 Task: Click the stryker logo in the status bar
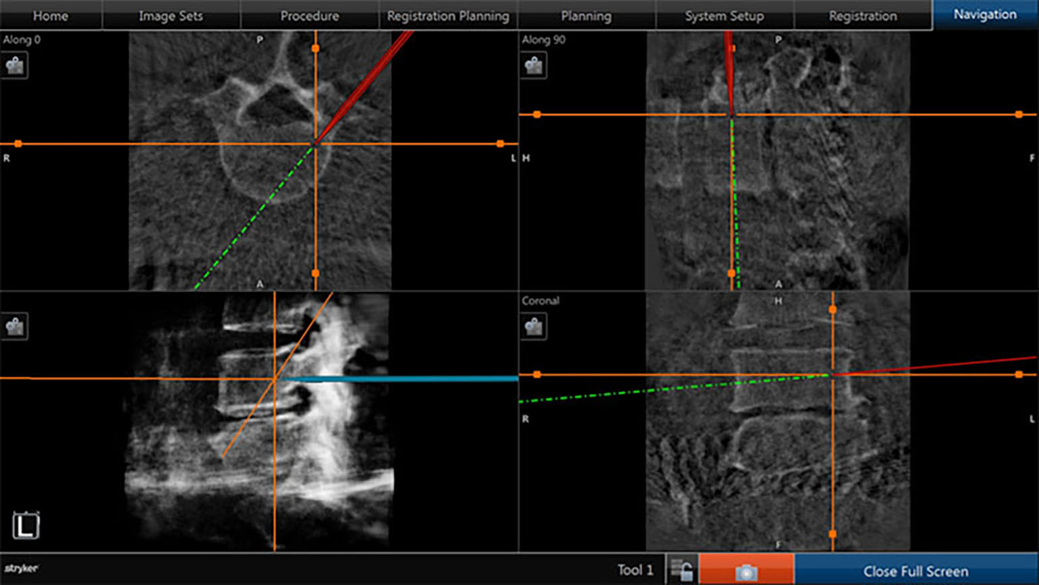pyautogui.click(x=22, y=569)
